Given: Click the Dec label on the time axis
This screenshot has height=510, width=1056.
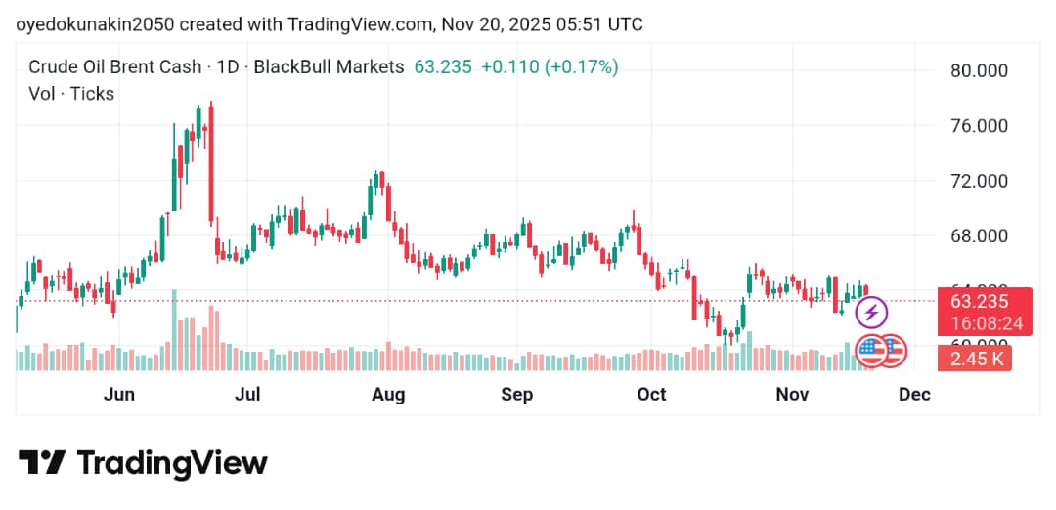Looking at the screenshot, I should 914,395.
